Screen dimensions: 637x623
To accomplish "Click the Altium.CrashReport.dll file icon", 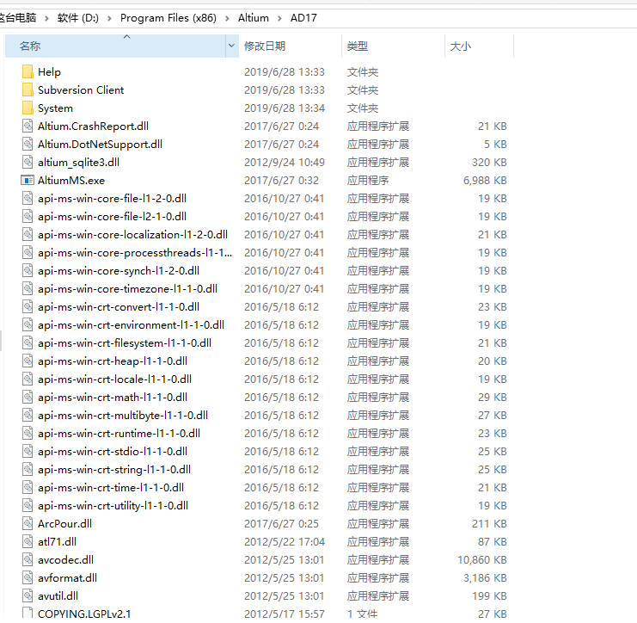I will [28, 126].
